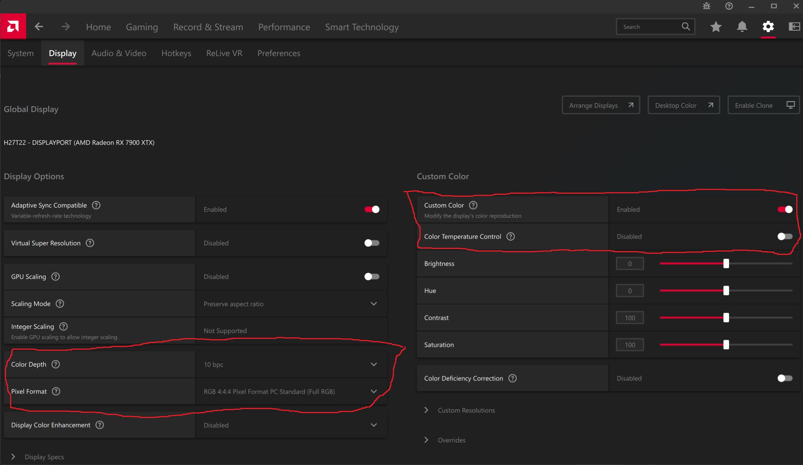Show help for Virtual Super Resolution
803x465 pixels.
click(90, 243)
